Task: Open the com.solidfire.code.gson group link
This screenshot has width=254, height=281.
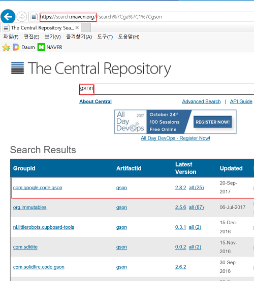Action: point(39,267)
